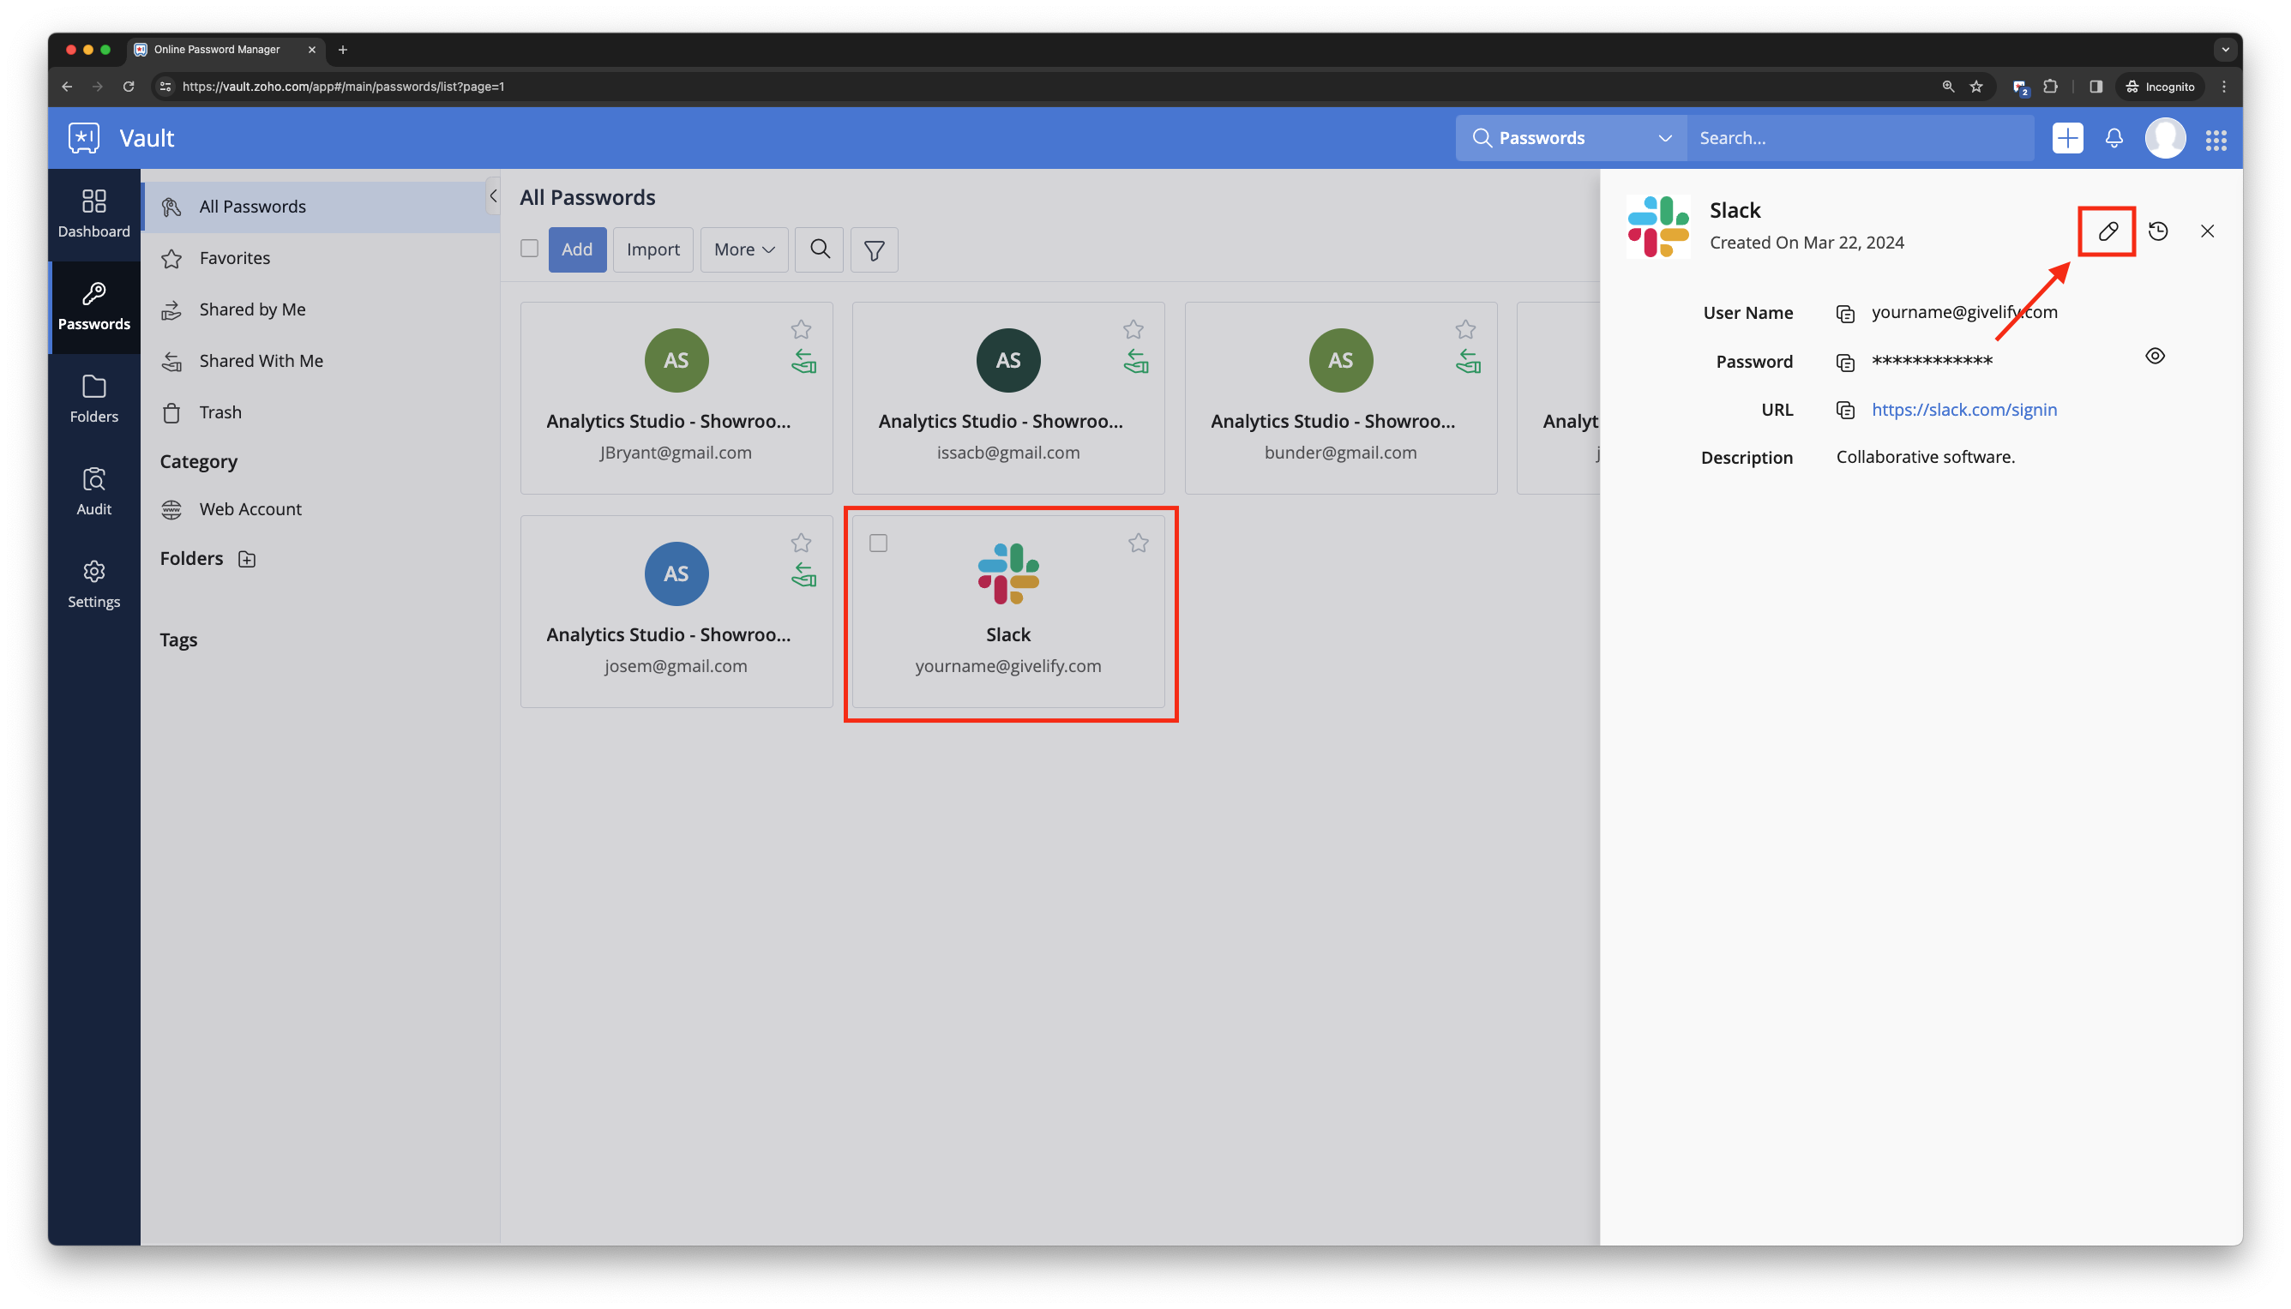
Task: Open the Chrome three-dot menu
Action: point(2223,87)
